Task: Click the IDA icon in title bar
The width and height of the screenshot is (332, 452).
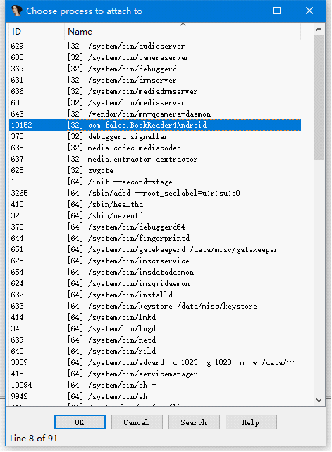Action: (16, 11)
